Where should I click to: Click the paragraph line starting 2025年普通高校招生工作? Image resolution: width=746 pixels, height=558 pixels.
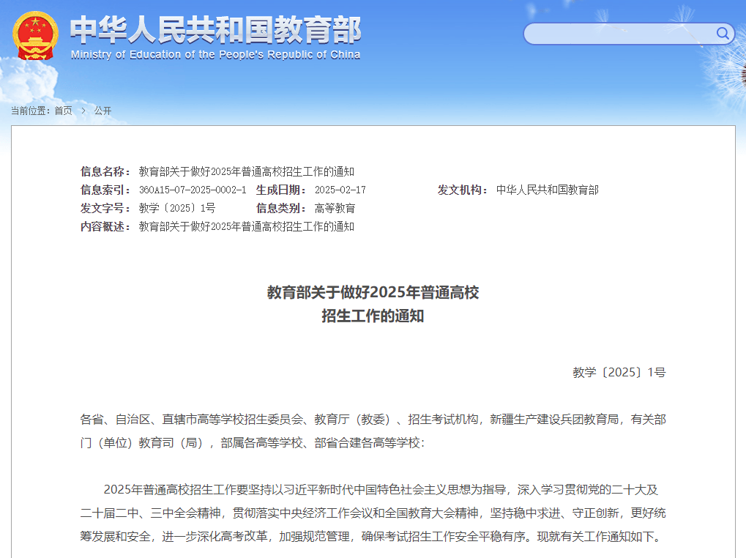(x=381, y=489)
